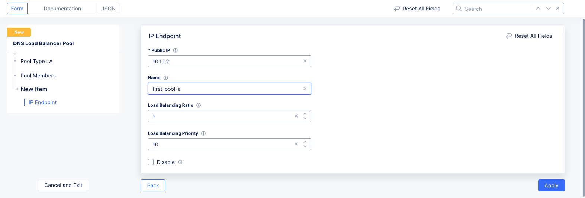585x198 pixels.
Task: Clear the Load Balancing Priority value
Action: tap(296, 144)
